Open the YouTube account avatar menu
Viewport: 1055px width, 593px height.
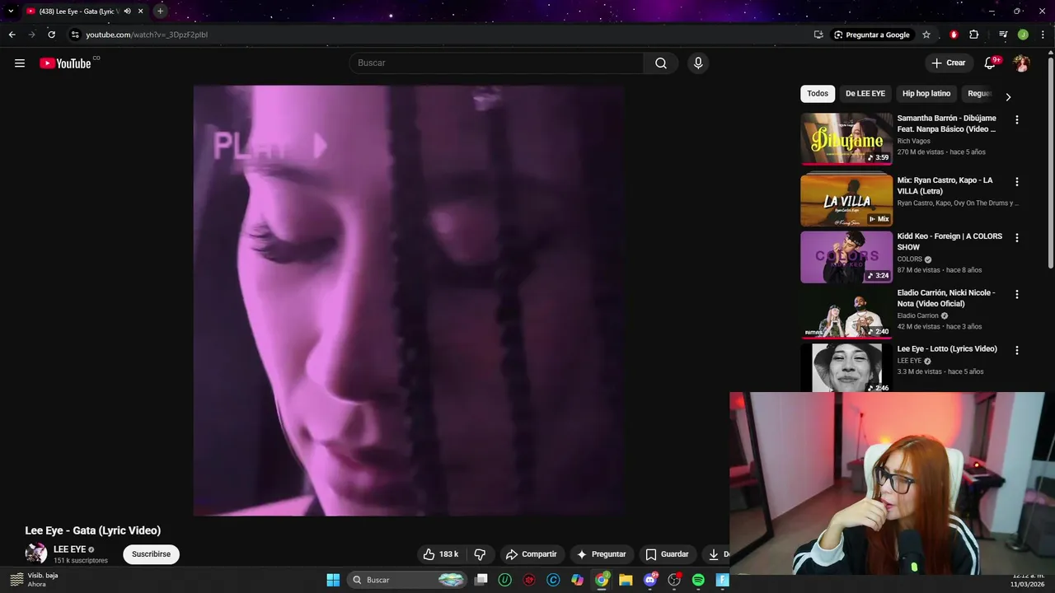[x=1022, y=63]
